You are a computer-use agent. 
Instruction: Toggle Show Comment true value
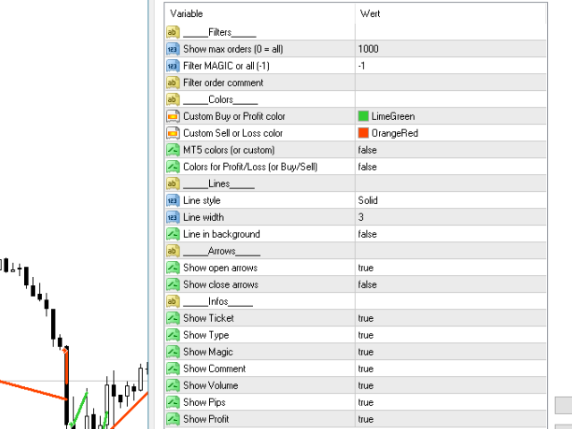click(450, 368)
